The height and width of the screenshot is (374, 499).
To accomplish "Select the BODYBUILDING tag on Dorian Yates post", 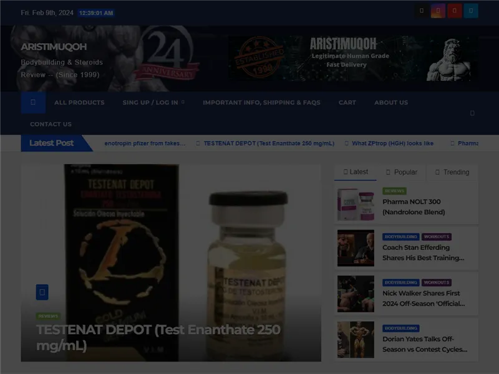I will coord(399,328).
